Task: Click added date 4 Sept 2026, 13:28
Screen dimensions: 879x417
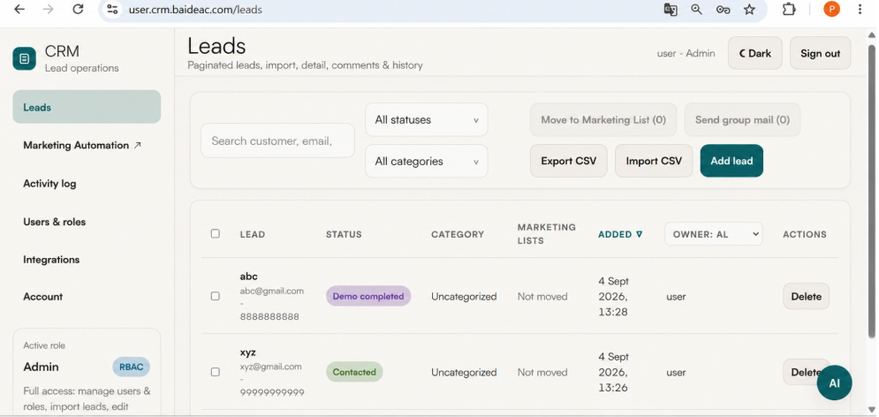Action: point(613,296)
